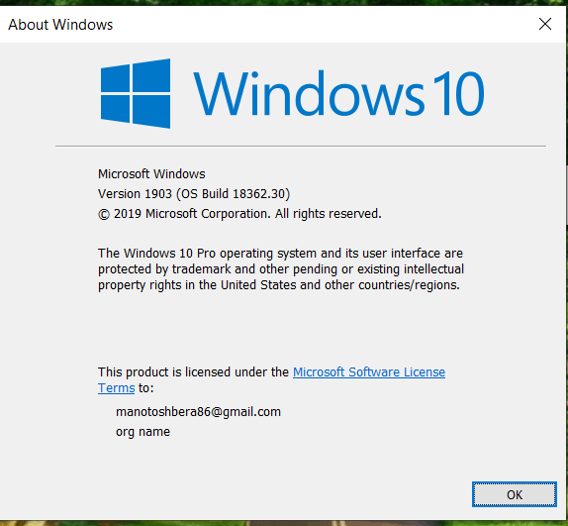Screen dimensions: 568x526
Task: Click the '© 2019 Microsoft Corporation' copyright line
Action: point(239,214)
